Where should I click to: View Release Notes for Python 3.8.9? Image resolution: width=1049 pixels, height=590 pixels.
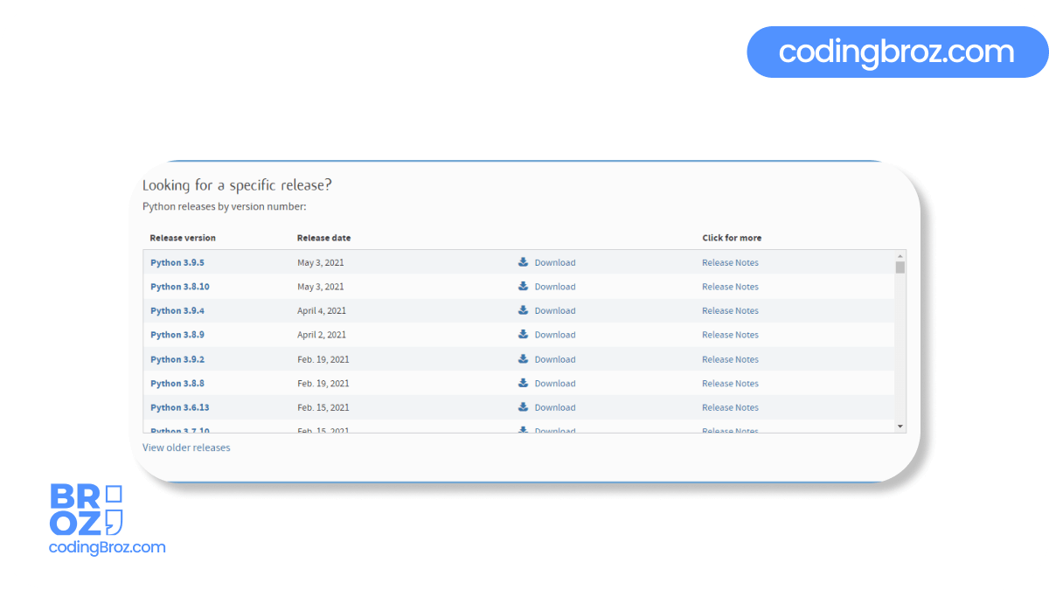(x=730, y=335)
